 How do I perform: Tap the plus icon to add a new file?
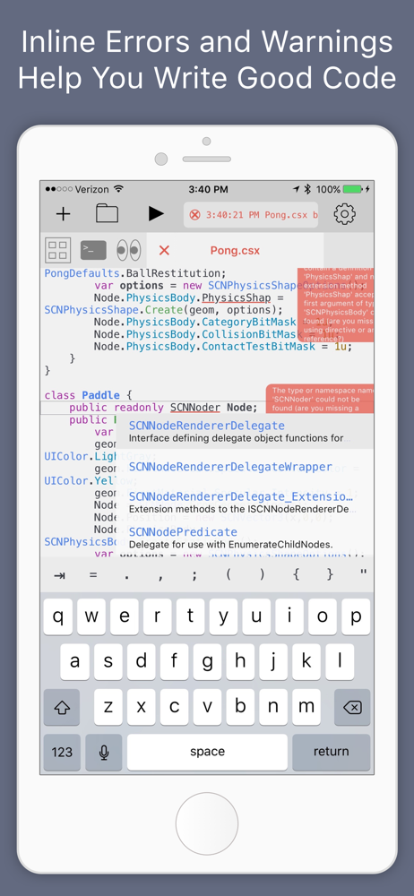pos(63,214)
